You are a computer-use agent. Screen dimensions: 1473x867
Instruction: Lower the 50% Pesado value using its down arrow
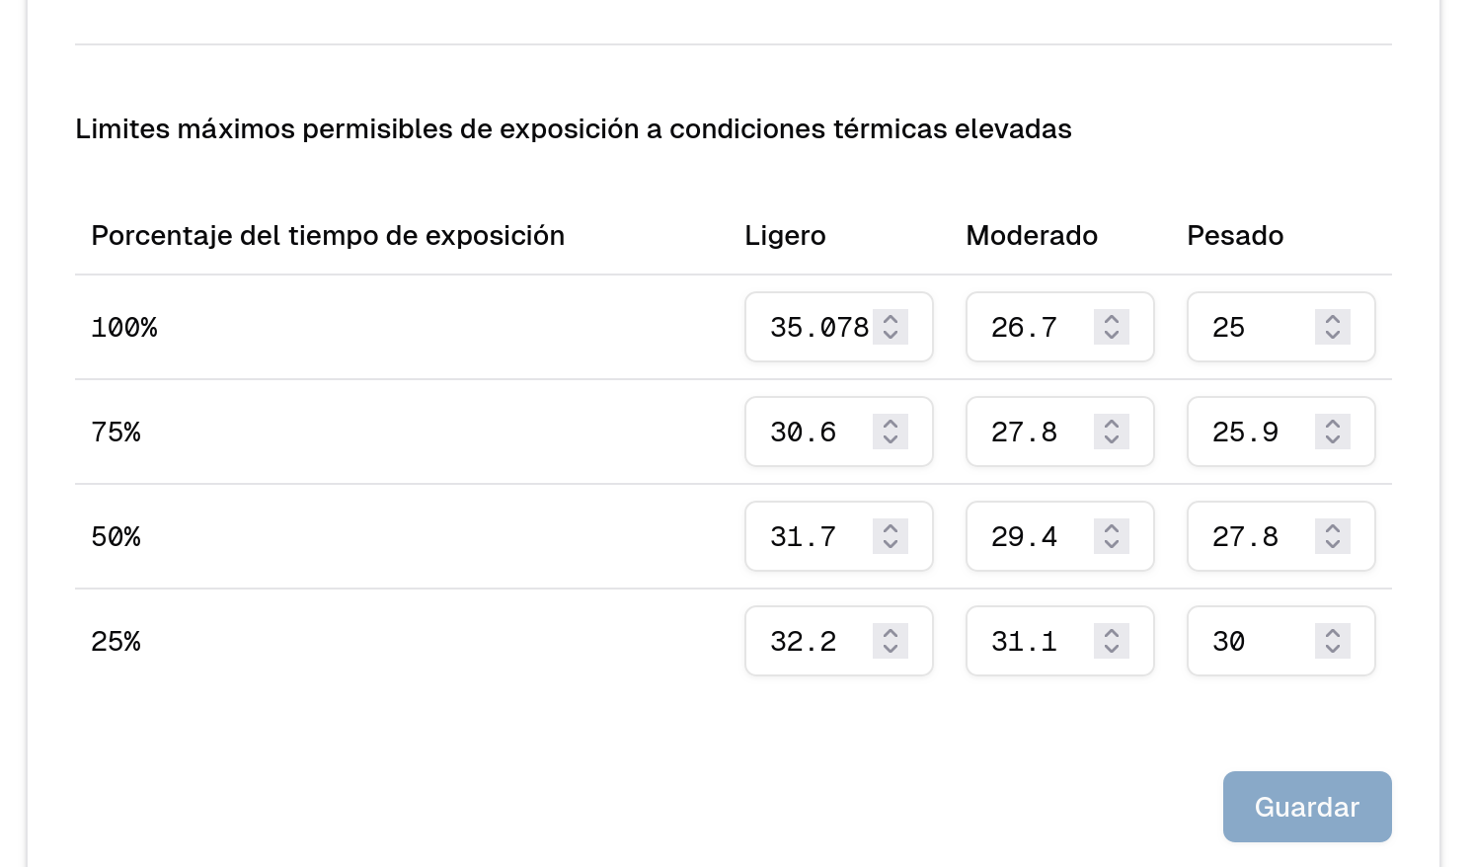(x=1333, y=545)
